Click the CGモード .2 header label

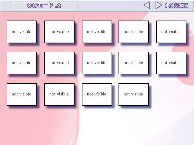[44, 5]
